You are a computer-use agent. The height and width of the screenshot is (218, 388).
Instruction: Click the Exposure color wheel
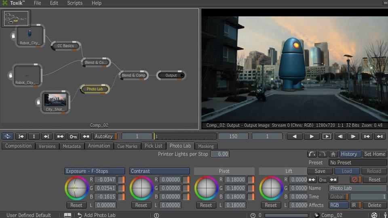(76, 188)
